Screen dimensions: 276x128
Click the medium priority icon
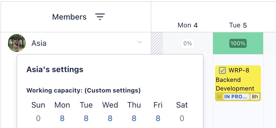[x=219, y=97]
